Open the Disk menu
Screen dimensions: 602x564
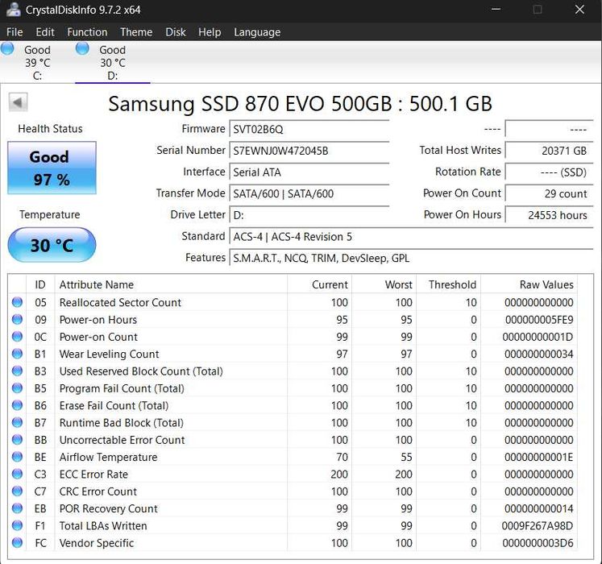tap(176, 32)
